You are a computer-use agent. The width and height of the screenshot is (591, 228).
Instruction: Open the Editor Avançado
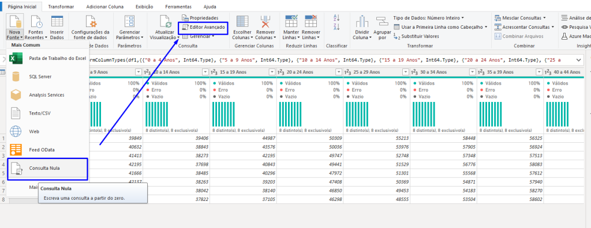(x=203, y=28)
